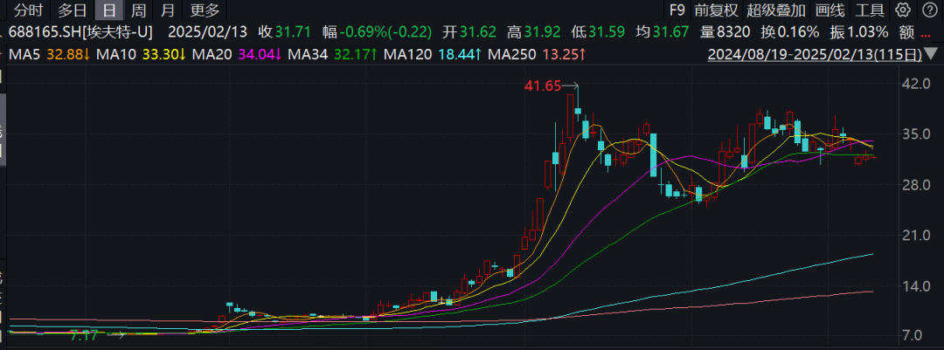Click the 2024/08/19-2025/02/13 date range link
The image size is (944, 350).
[814, 55]
